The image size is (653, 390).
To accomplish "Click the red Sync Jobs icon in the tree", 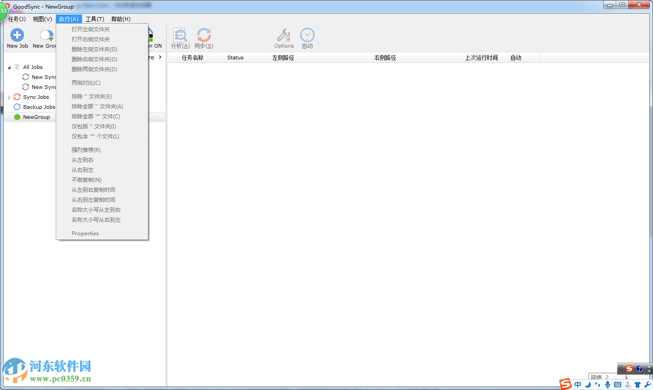I will (x=17, y=97).
